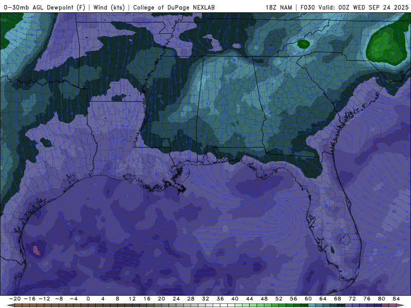Click the small green spot near the Tennessee border
411x308 pixels.
coord(304,44)
